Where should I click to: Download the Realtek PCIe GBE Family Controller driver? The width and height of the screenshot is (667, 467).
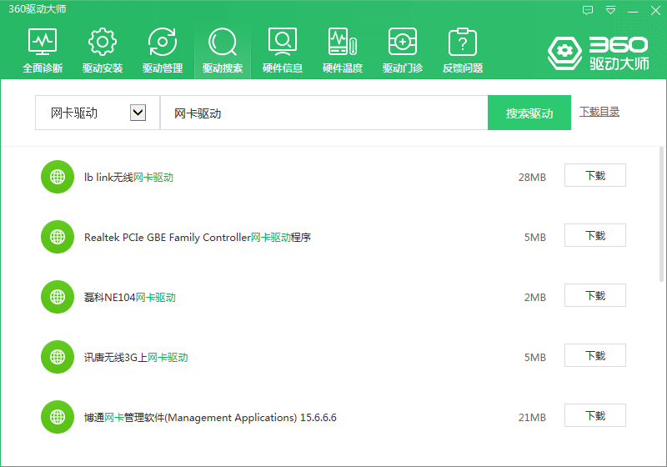pyautogui.click(x=594, y=236)
